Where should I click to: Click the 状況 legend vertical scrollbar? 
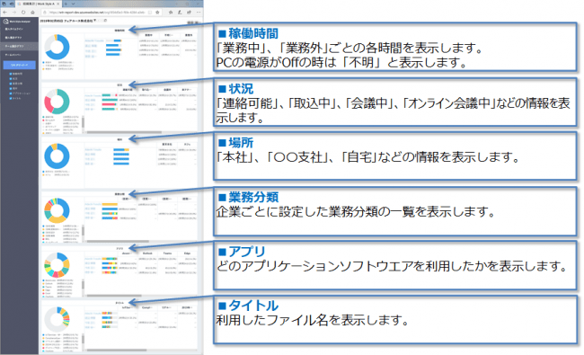(83, 122)
